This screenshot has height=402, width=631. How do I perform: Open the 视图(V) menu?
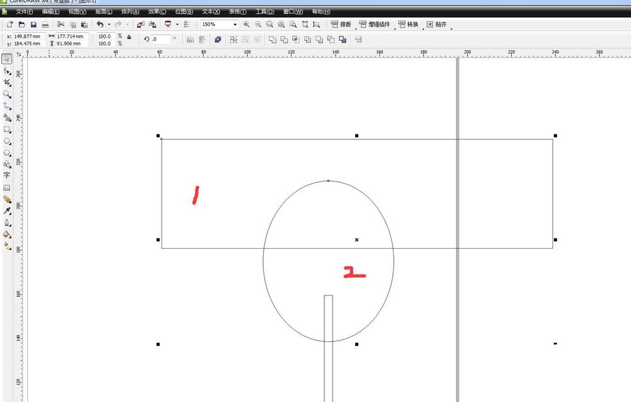pos(77,11)
